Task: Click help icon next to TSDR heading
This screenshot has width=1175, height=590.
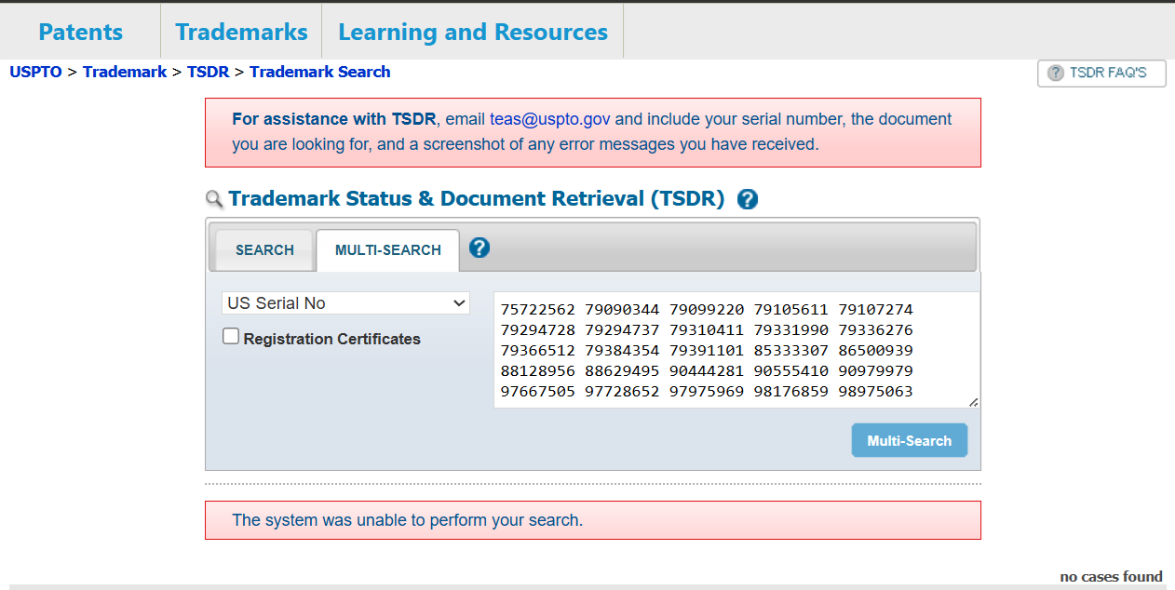Action: coord(747,199)
